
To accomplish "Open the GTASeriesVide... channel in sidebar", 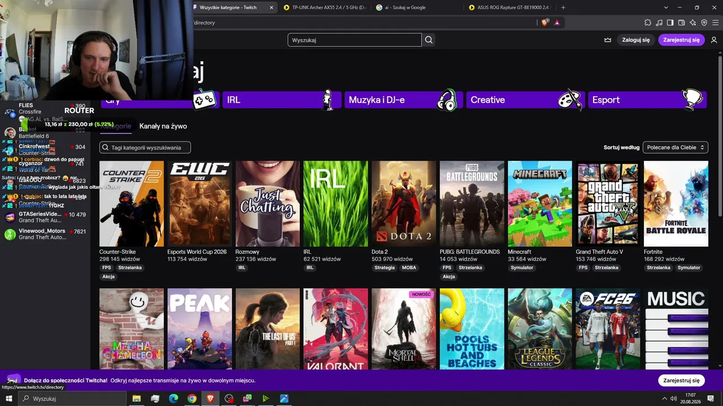I will tap(45, 217).
